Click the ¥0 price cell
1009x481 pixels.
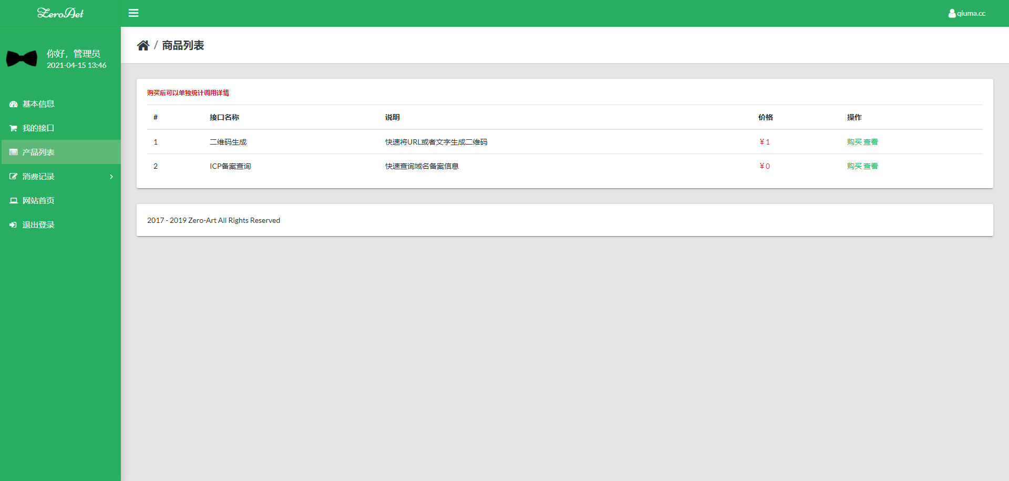[765, 166]
